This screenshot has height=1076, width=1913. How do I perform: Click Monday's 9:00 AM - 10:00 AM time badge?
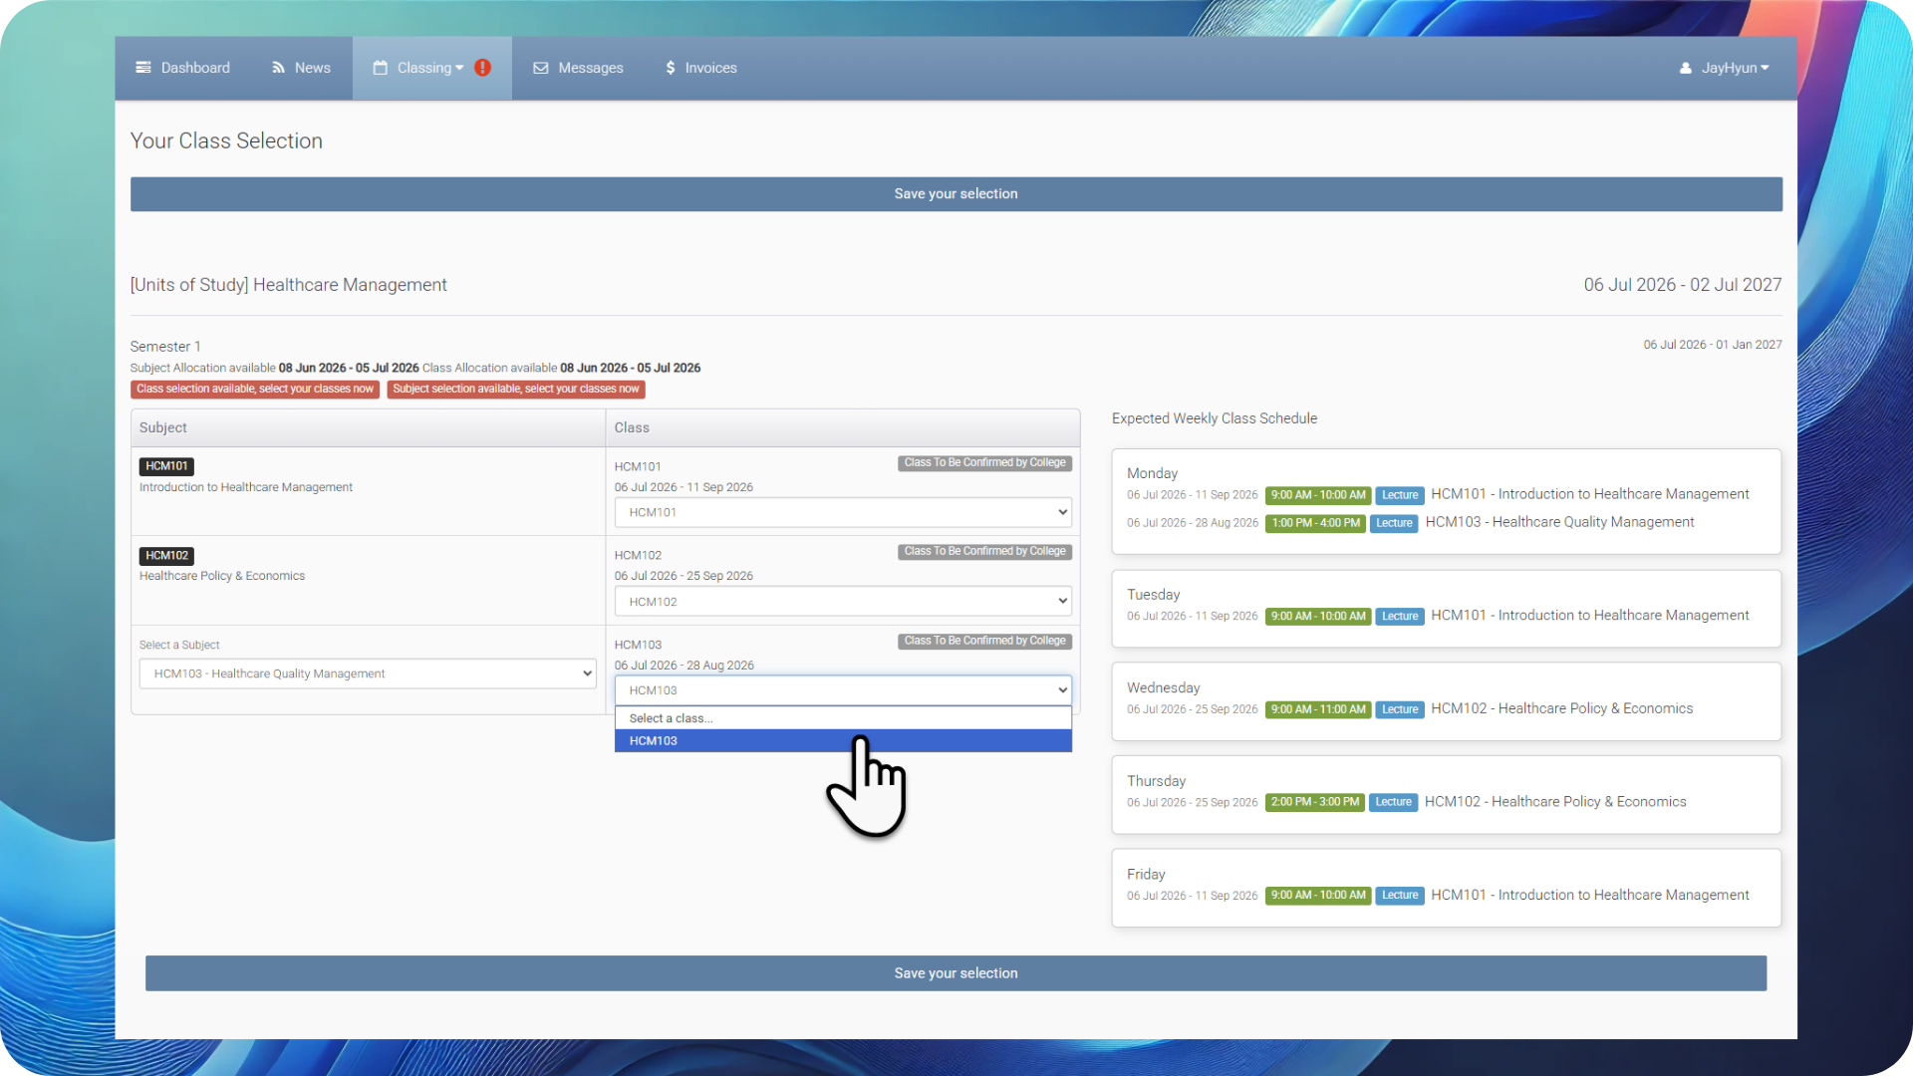[1318, 495]
